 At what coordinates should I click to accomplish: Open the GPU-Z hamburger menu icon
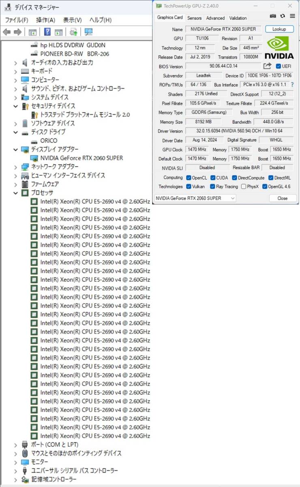292,16
